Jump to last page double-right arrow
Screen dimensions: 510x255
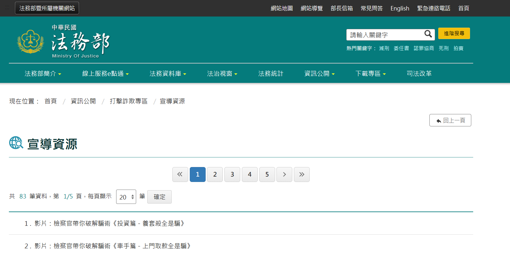(302, 174)
